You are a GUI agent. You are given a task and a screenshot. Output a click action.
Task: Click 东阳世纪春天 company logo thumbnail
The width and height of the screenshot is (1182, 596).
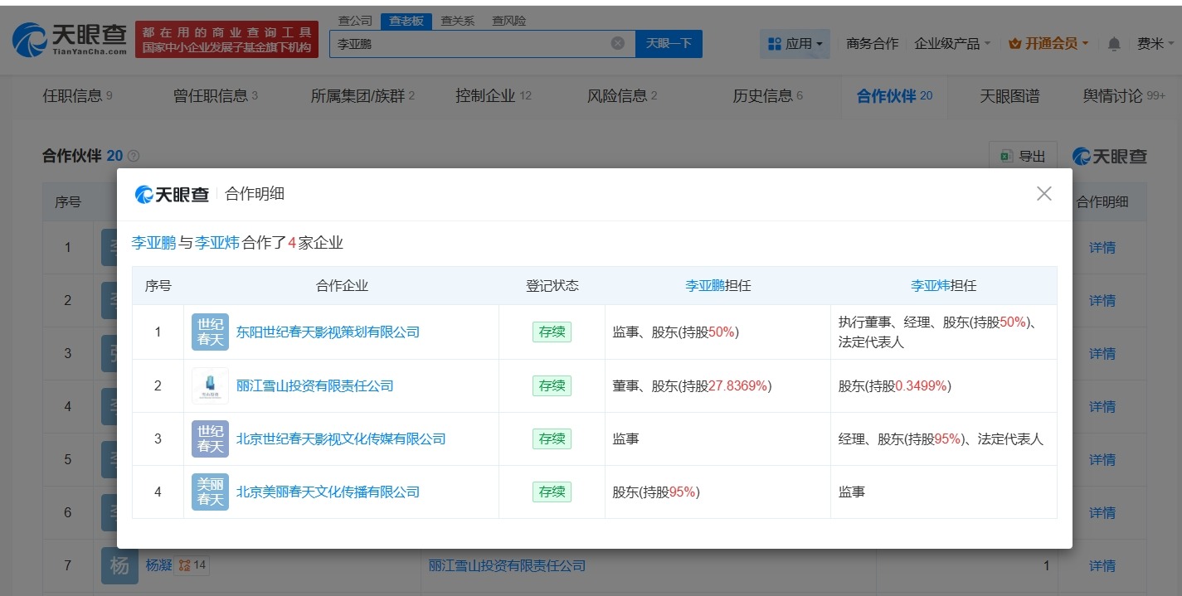pos(210,332)
